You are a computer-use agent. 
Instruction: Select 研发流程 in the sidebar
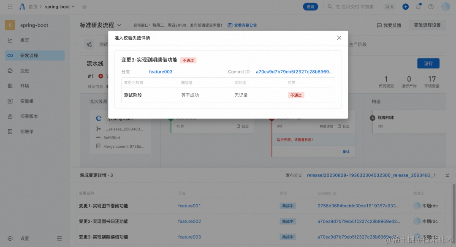[x=35, y=55]
